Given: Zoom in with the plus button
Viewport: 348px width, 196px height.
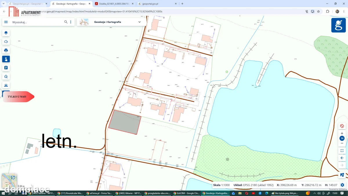Looking at the screenshot, I should coord(342,133).
